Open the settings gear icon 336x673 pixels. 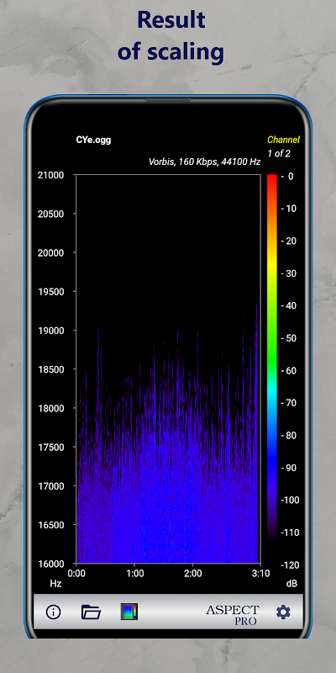[283, 612]
